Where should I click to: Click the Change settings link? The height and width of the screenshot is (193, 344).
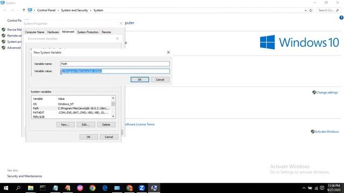[x=327, y=93]
